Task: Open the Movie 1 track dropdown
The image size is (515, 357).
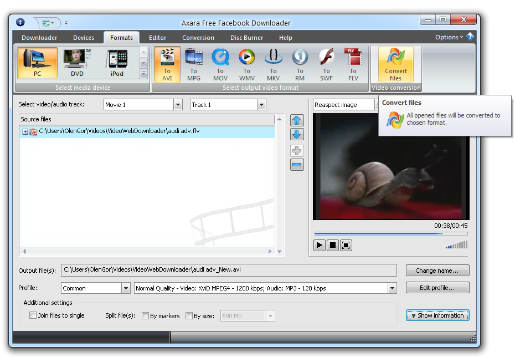Action: pyautogui.click(x=178, y=105)
